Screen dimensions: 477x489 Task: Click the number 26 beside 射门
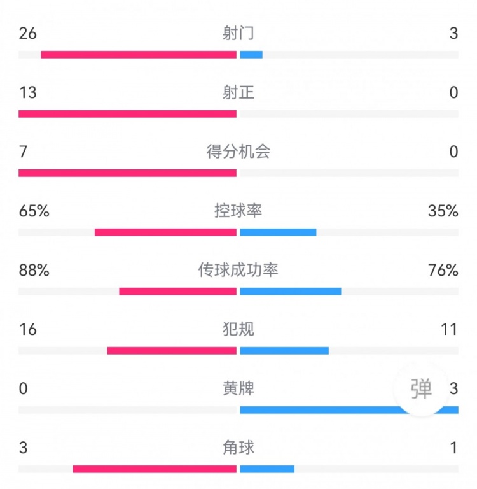[x=28, y=34]
